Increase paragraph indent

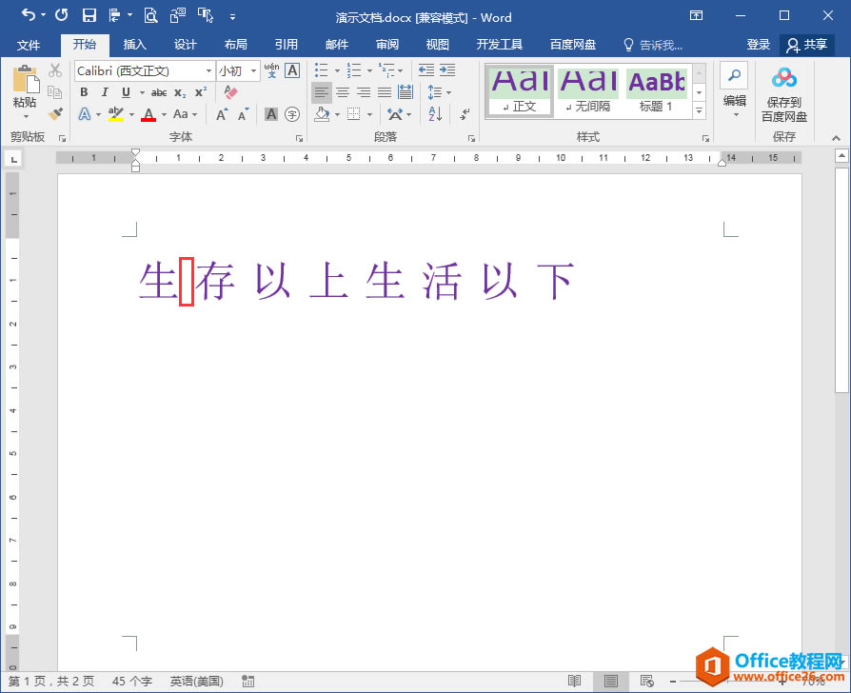click(447, 70)
